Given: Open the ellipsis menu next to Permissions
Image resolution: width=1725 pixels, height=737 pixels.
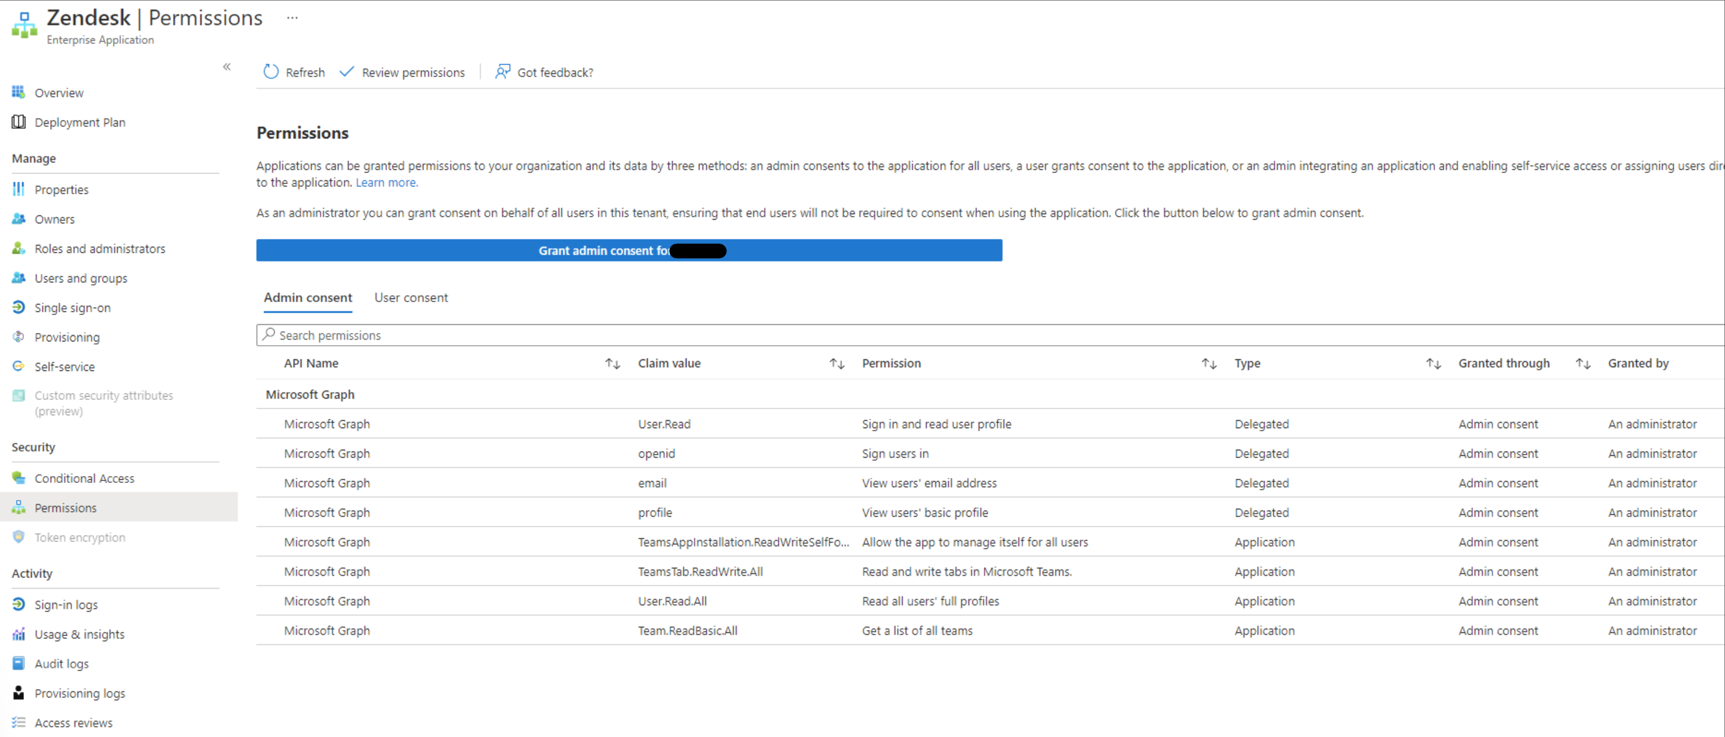Looking at the screenshot, I should pos(292,18).
